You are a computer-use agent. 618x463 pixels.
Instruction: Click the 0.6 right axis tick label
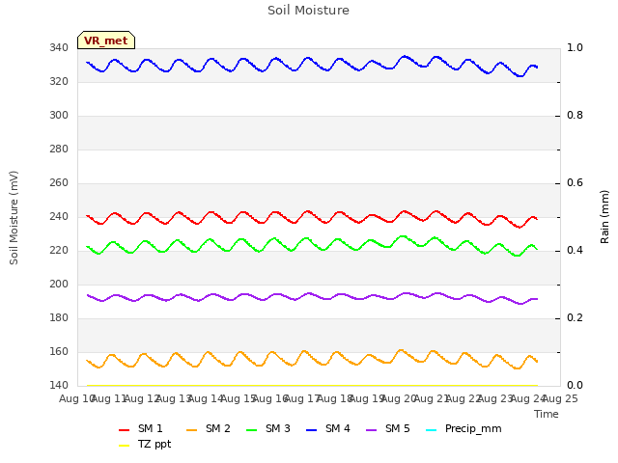click(x=575, y=183)
